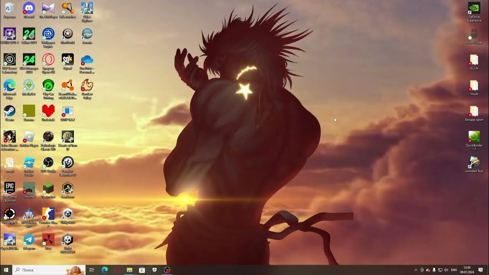The image size is (489, 275).
Task: Open the Windows Start menu
Action: tap(6, 270)
